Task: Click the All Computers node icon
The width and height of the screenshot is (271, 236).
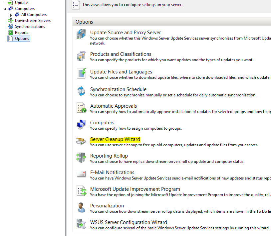Action: tap(17, 15)
